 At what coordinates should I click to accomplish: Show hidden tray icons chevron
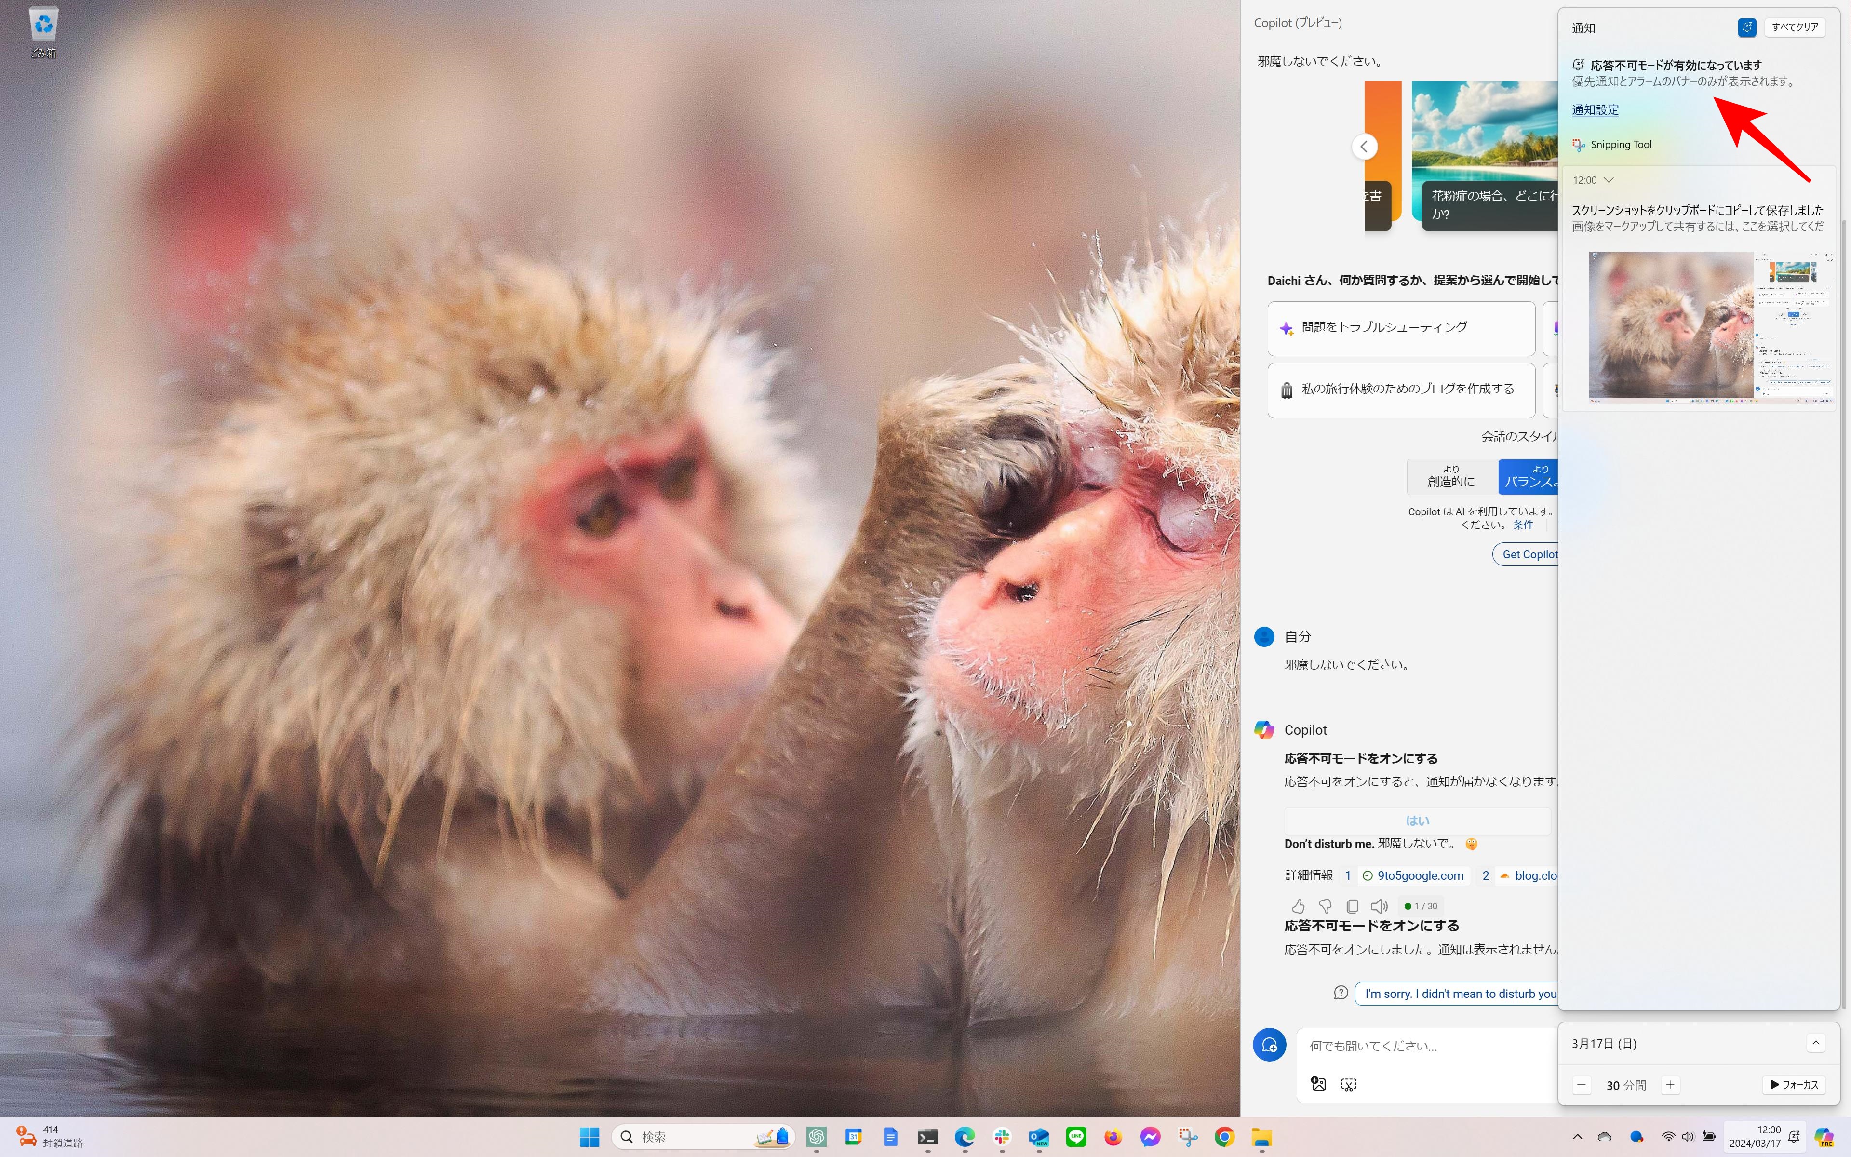coord(1577,1137)
